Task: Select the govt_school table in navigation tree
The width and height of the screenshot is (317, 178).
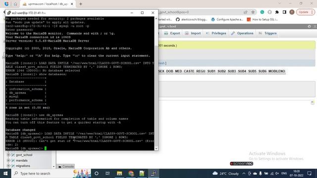Action: [x=24, y=155]
